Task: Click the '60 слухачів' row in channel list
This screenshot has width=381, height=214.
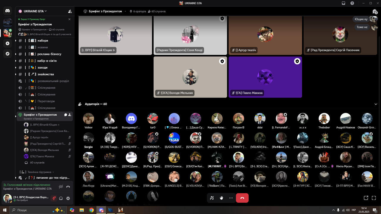Action: (48, 163)
